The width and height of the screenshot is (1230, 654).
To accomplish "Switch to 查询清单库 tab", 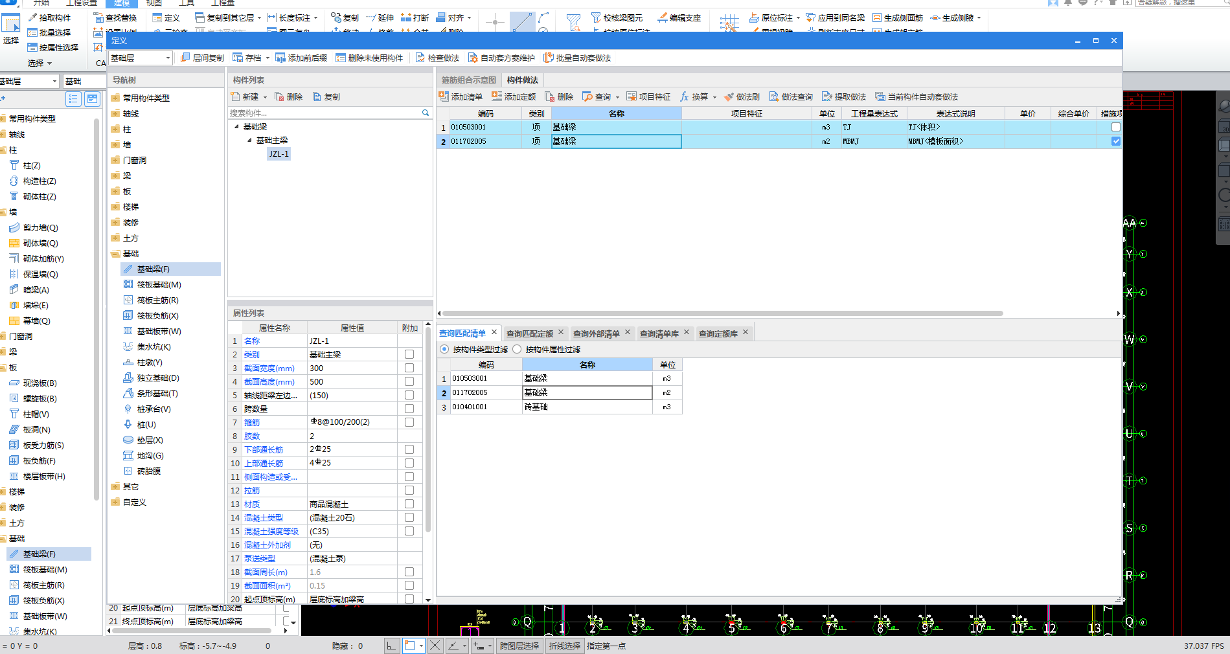I will click(659, 333).
